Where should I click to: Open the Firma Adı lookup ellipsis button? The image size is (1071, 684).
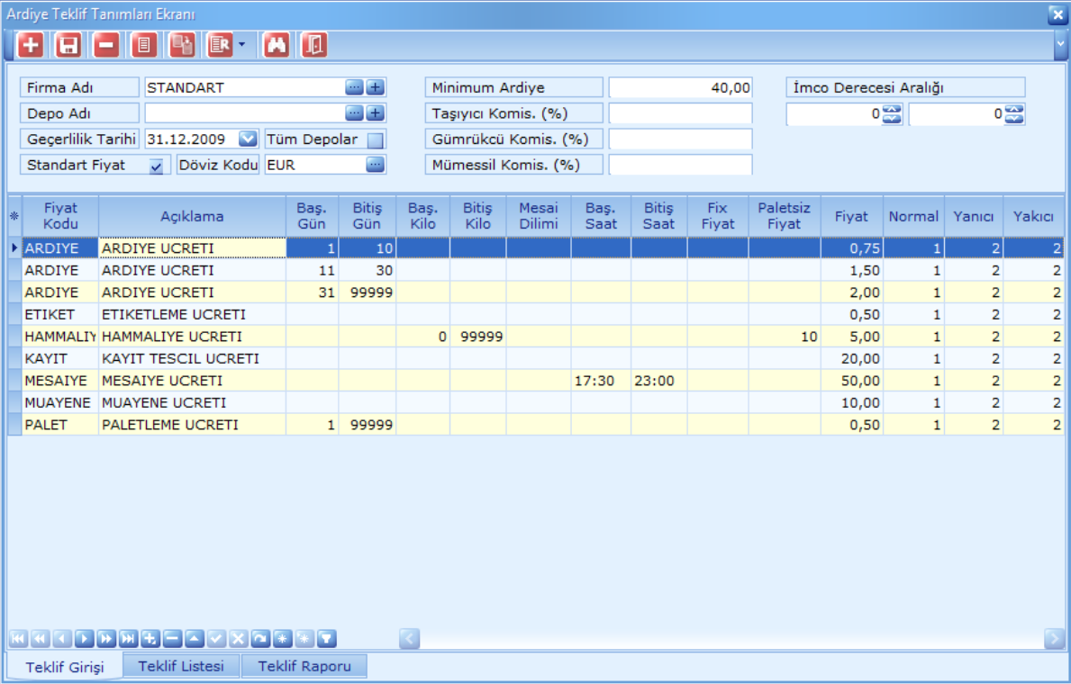pos(355,87)
